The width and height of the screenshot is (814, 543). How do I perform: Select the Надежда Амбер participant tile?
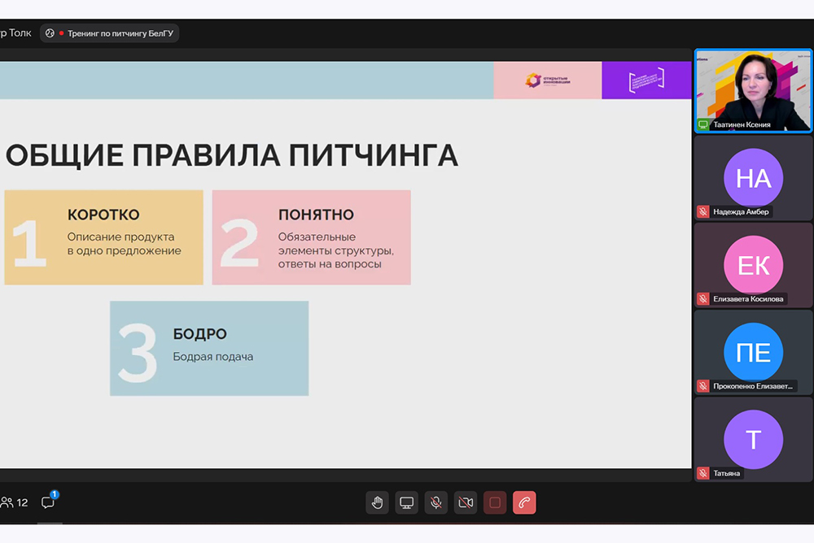point(753,177)
